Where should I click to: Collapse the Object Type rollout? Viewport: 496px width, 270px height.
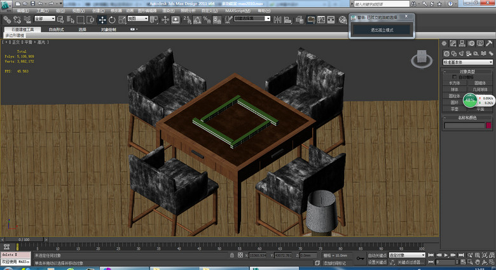click(x=467, y=72)
